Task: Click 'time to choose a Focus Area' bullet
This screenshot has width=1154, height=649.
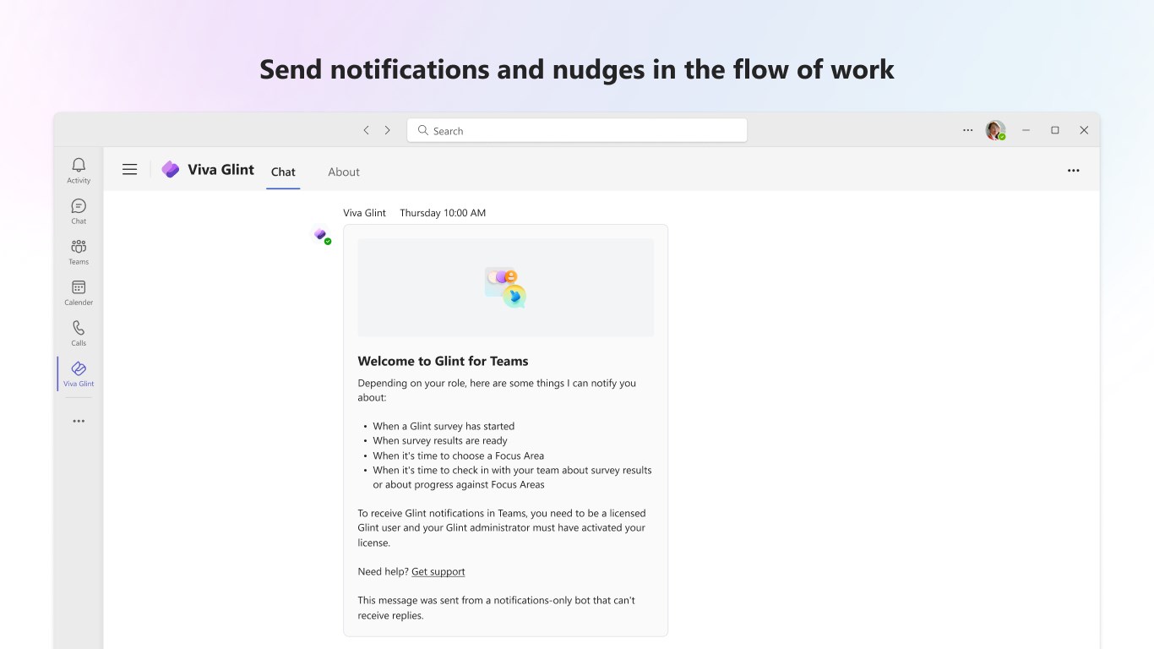Action: click(458, 456)
